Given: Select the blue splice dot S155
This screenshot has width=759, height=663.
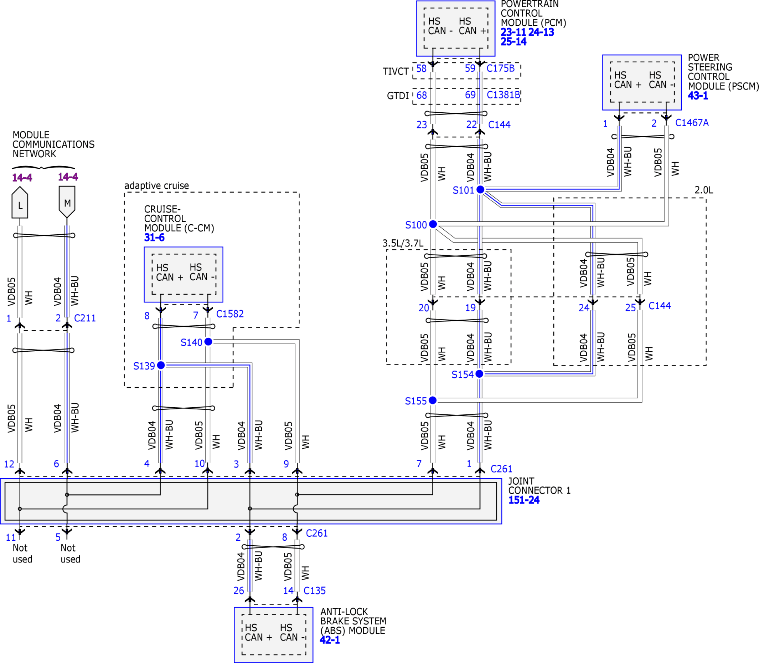Looking at the screenshot, I should pyautogui.click(x=433, y=400).
